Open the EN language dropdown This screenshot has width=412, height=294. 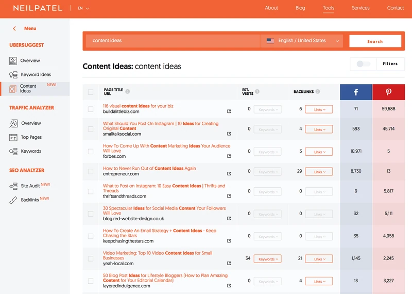83,8
